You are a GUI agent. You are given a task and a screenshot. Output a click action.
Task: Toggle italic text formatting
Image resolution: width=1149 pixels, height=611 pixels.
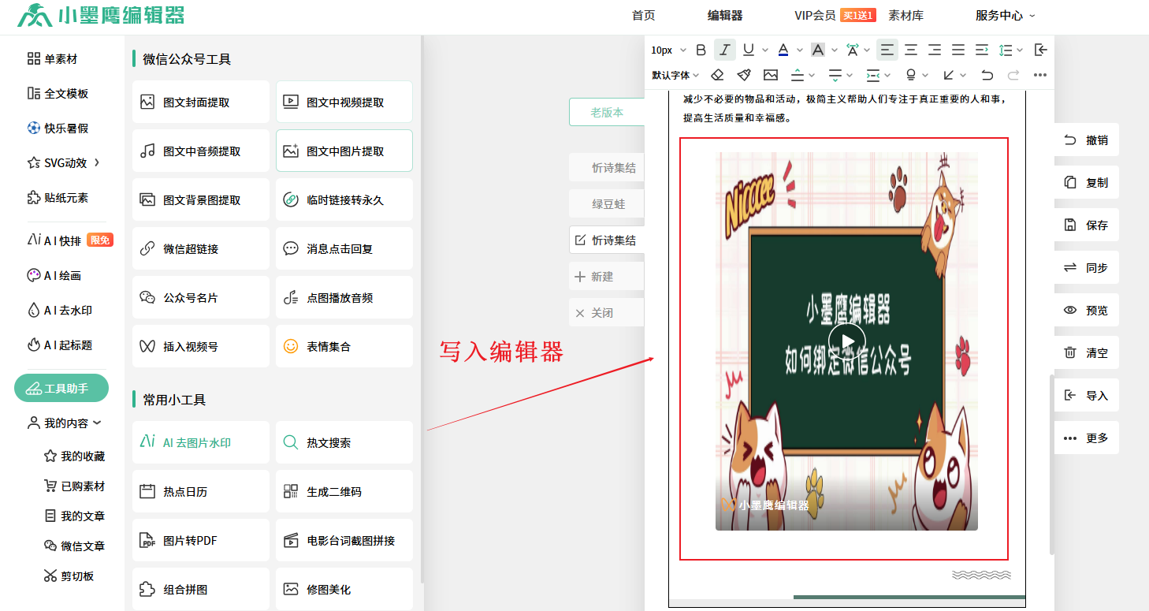click(725, 50)
